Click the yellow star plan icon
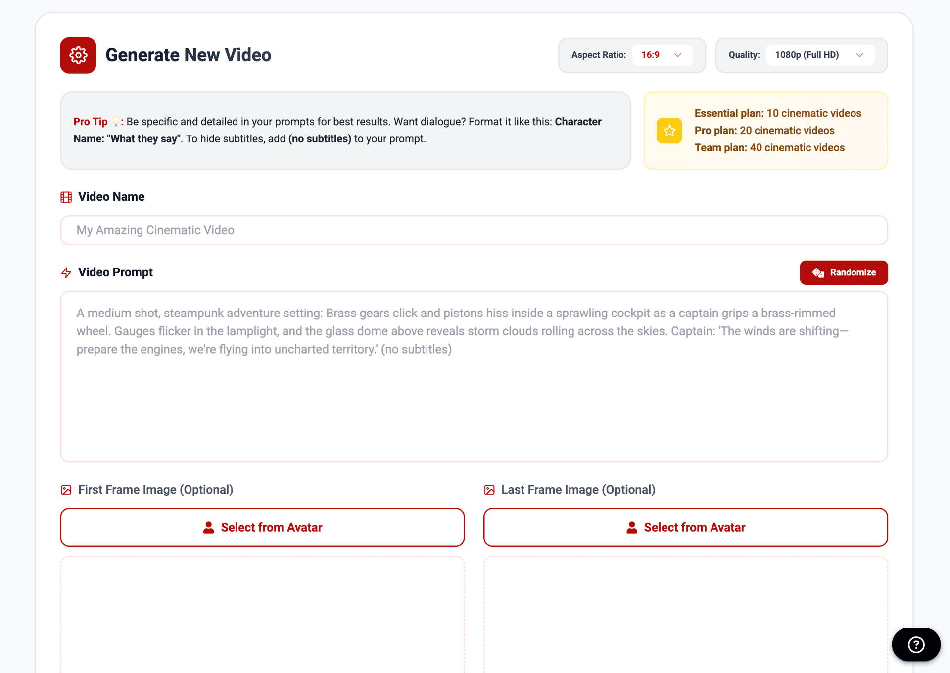 (x=669, y=131)
